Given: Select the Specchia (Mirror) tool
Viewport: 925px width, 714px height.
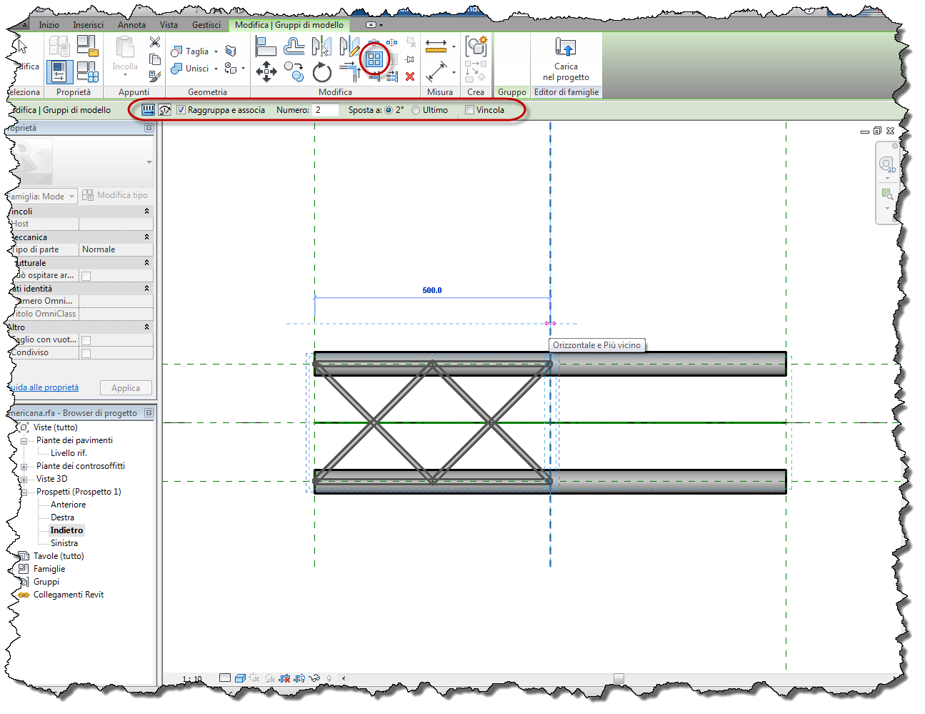Looking at the screenshot, I should 322,46.
